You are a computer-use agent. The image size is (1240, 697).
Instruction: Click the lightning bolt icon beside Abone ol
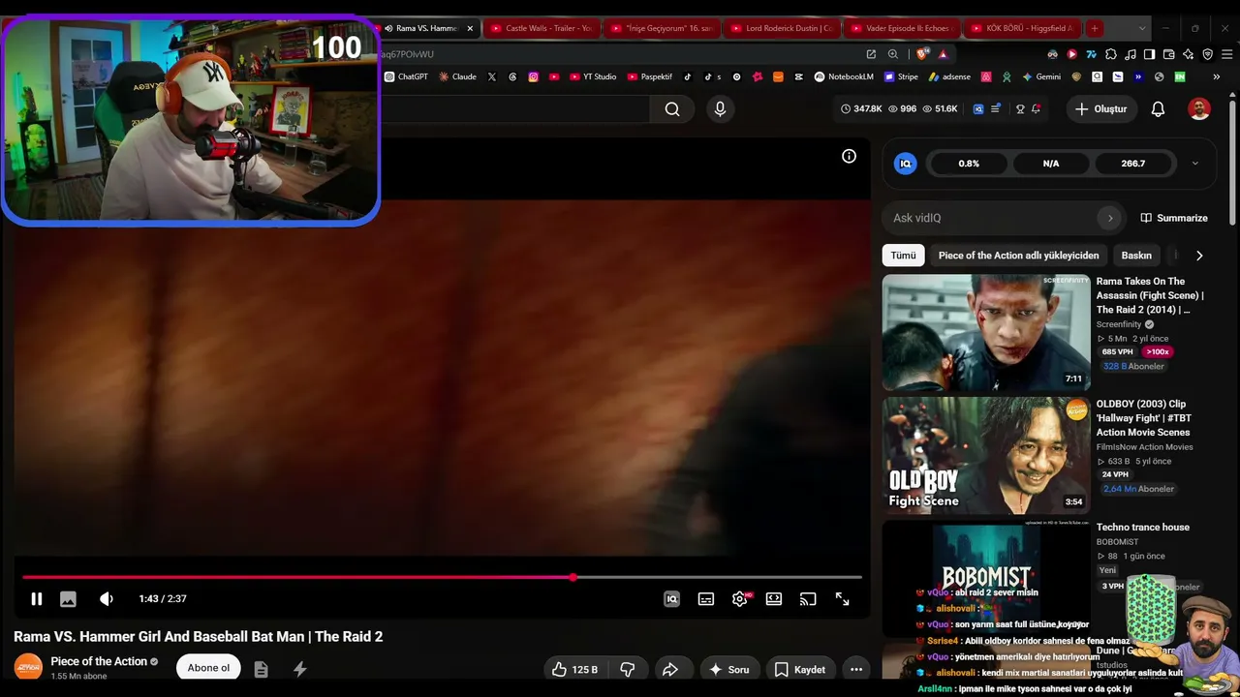pos(300,669)
